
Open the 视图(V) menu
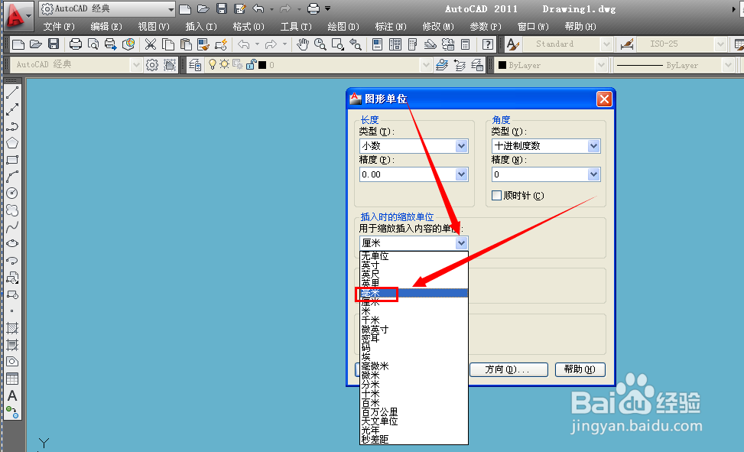coord(154,27)
